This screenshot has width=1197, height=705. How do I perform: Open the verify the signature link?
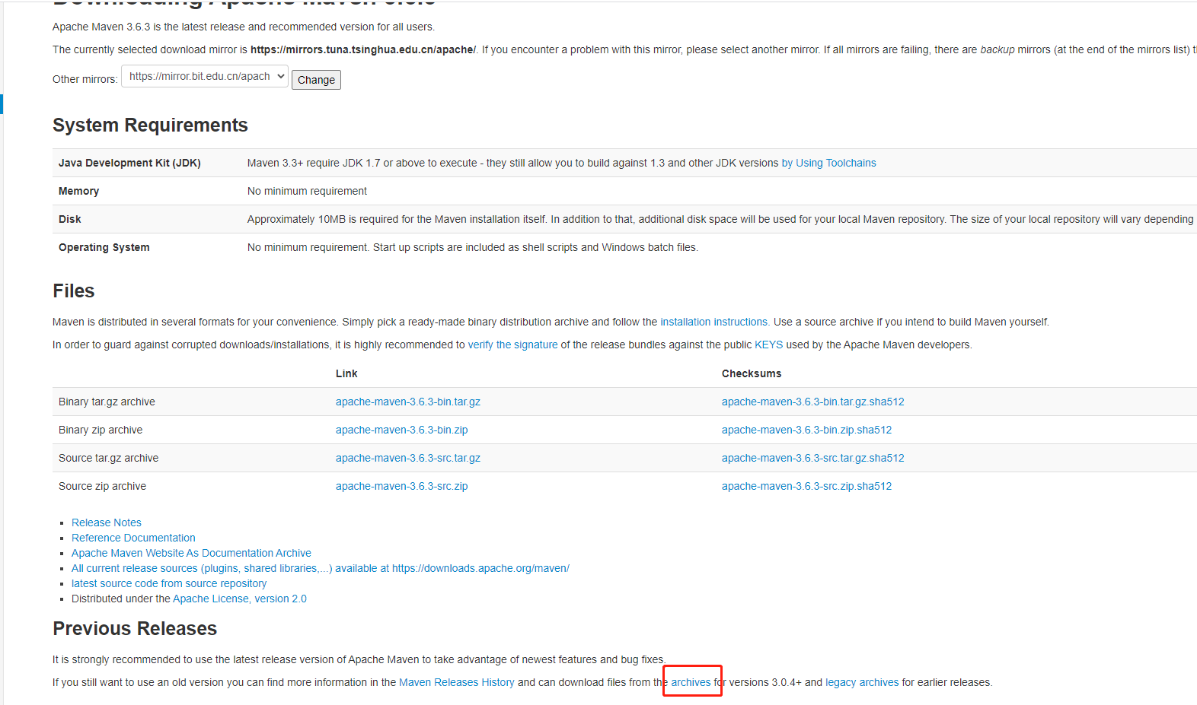(512, 345)
